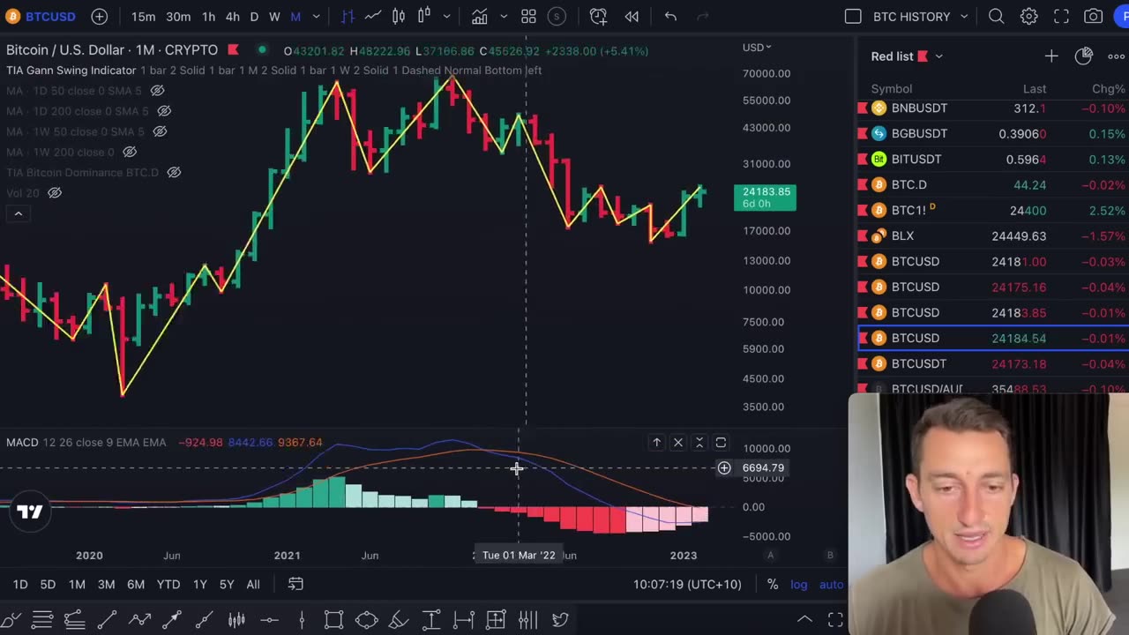Toggle percent scale mode
Viewport: 1129px width, 635px height.
pos(773,584)
